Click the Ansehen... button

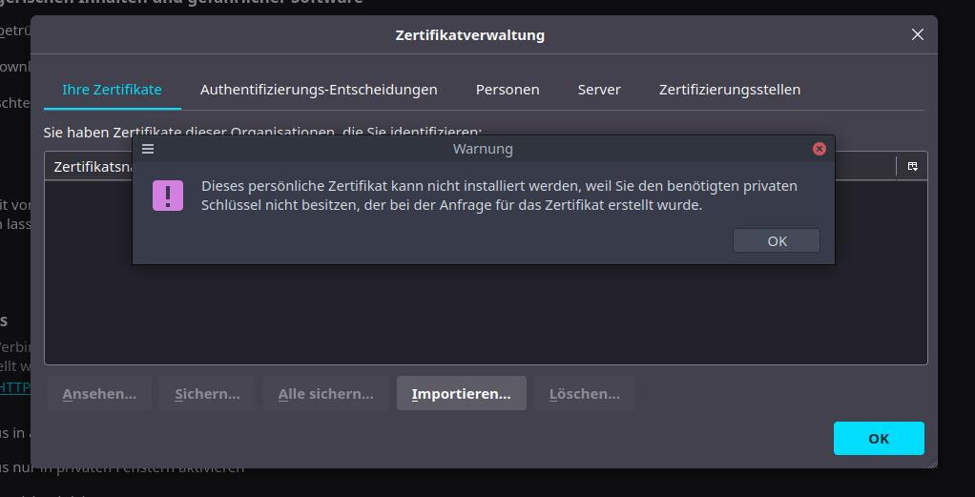tap(99, 393)
